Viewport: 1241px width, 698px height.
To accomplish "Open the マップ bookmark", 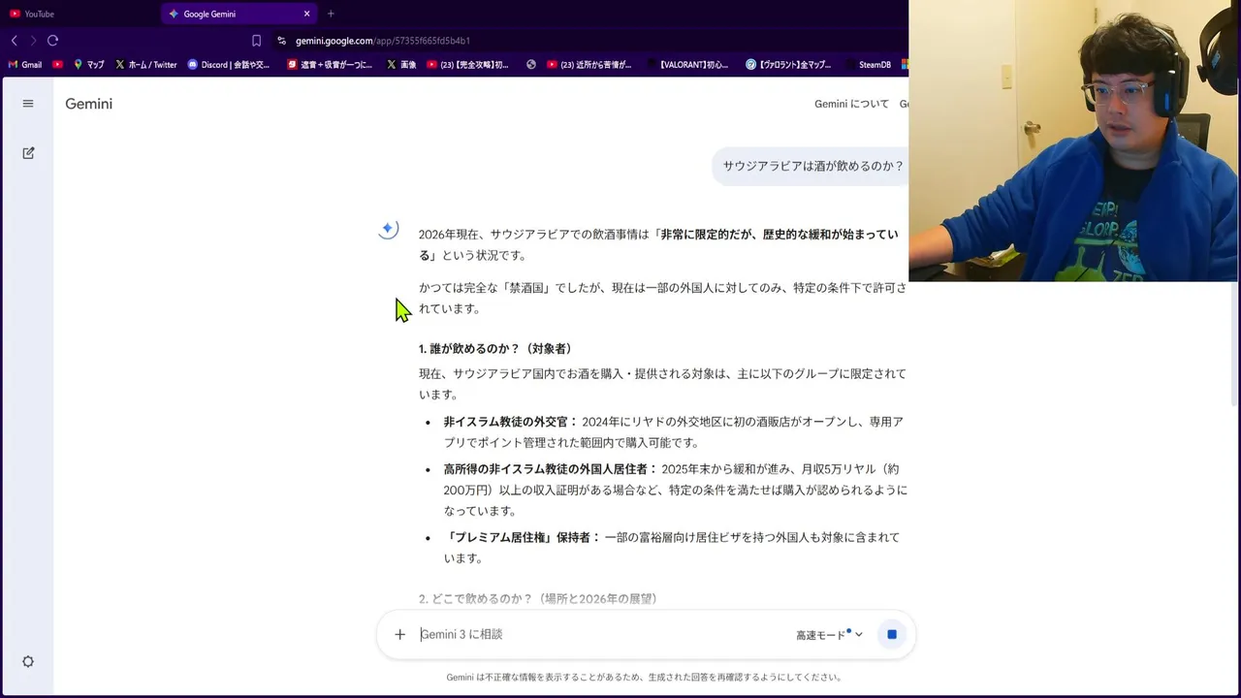I will pyautogui.click(x=89, y=65).
